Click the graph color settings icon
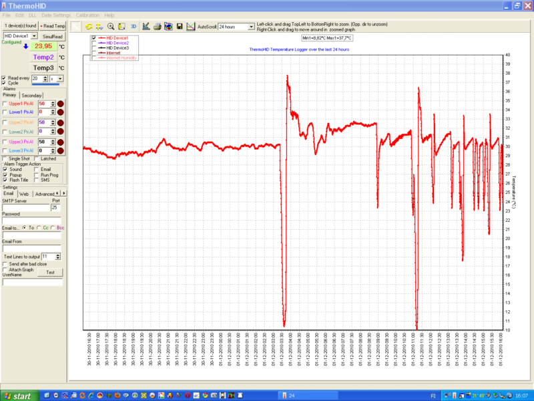Image resolution: width=534 pixels, height=401 pixels. pyautogui.click(x=168, y=27)
